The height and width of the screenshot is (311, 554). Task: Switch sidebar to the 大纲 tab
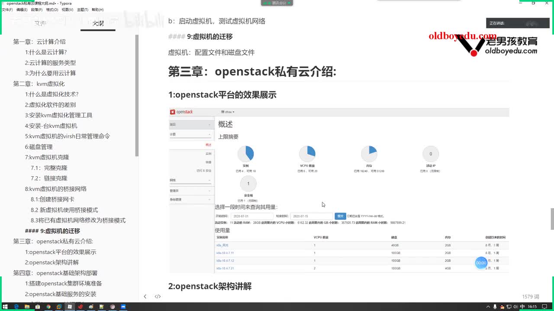tap(98, 23)
